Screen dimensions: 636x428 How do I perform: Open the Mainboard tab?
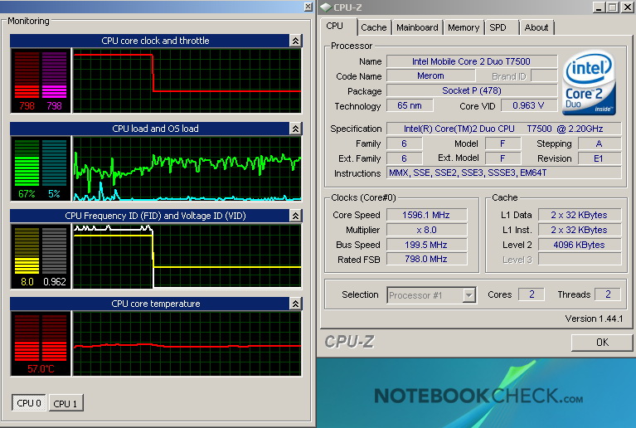[417, 27]
